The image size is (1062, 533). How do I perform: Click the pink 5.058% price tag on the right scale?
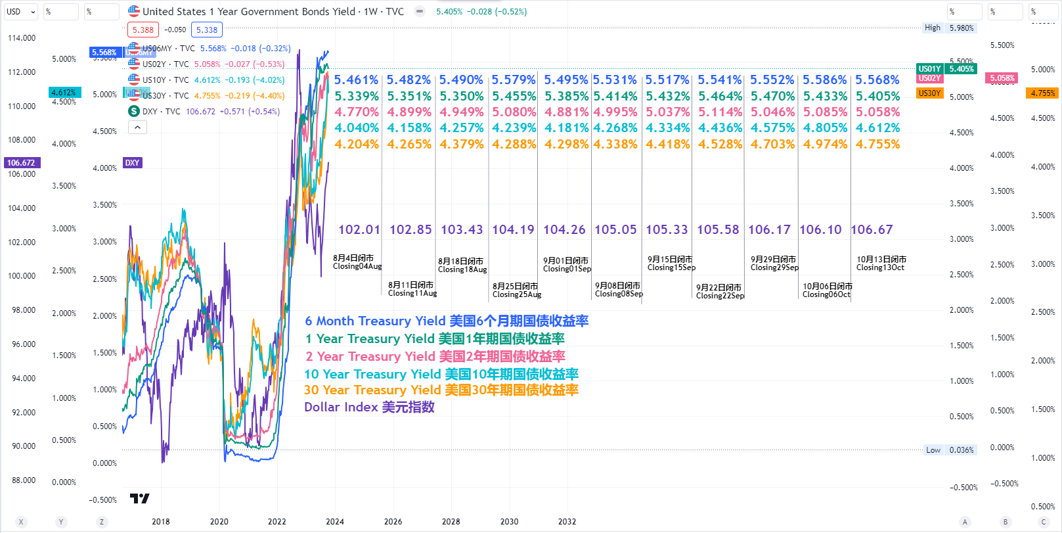tap(1002, 78)
